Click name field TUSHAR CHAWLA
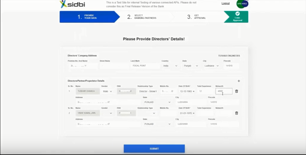Viewport: 306px width, 155px height. (88, 91)
